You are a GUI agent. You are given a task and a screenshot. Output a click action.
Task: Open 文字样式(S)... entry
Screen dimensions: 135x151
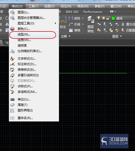point(34,59)
